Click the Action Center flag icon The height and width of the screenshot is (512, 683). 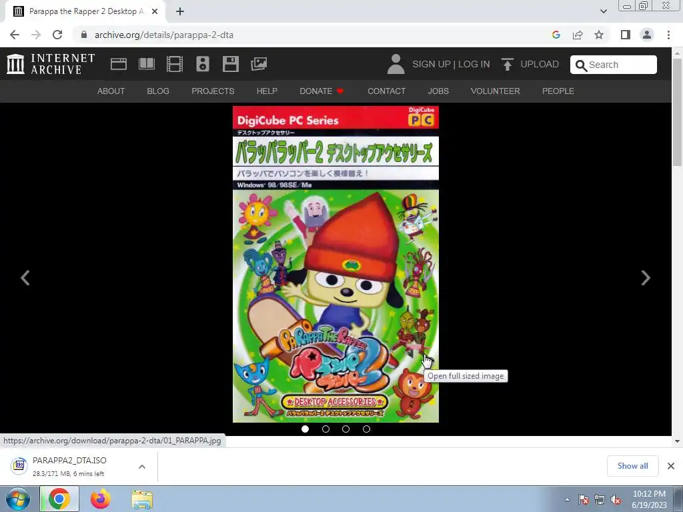click(584, 499)
